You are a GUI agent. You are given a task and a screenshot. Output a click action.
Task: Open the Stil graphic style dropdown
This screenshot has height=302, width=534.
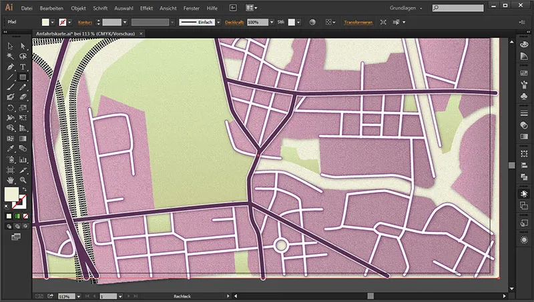tap(298, 22)
